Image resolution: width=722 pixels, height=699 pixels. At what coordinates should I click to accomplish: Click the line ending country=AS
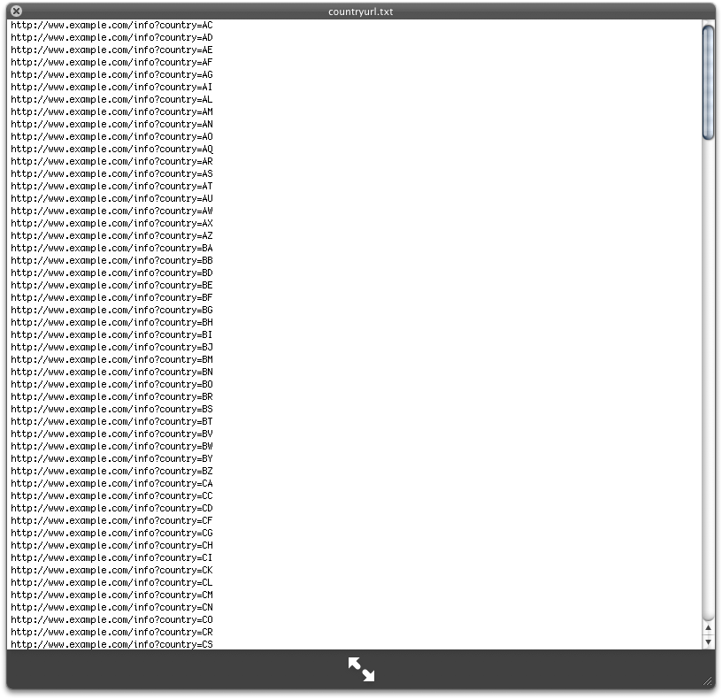click(111, 174)
